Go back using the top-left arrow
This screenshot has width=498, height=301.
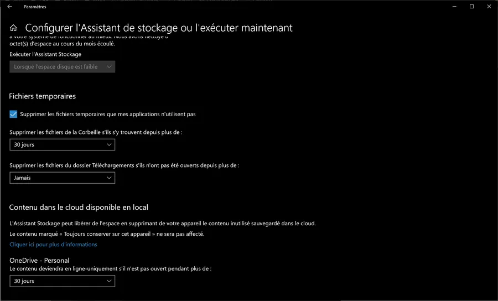pos(9,6)
